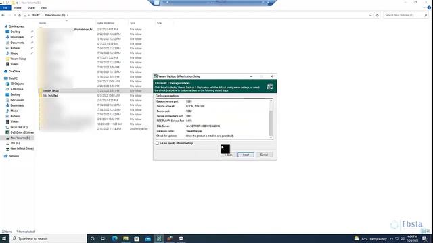The height and width of the screenshot is (243, 433).
Task: Click the Check for updates row
Action: point(212,136)
